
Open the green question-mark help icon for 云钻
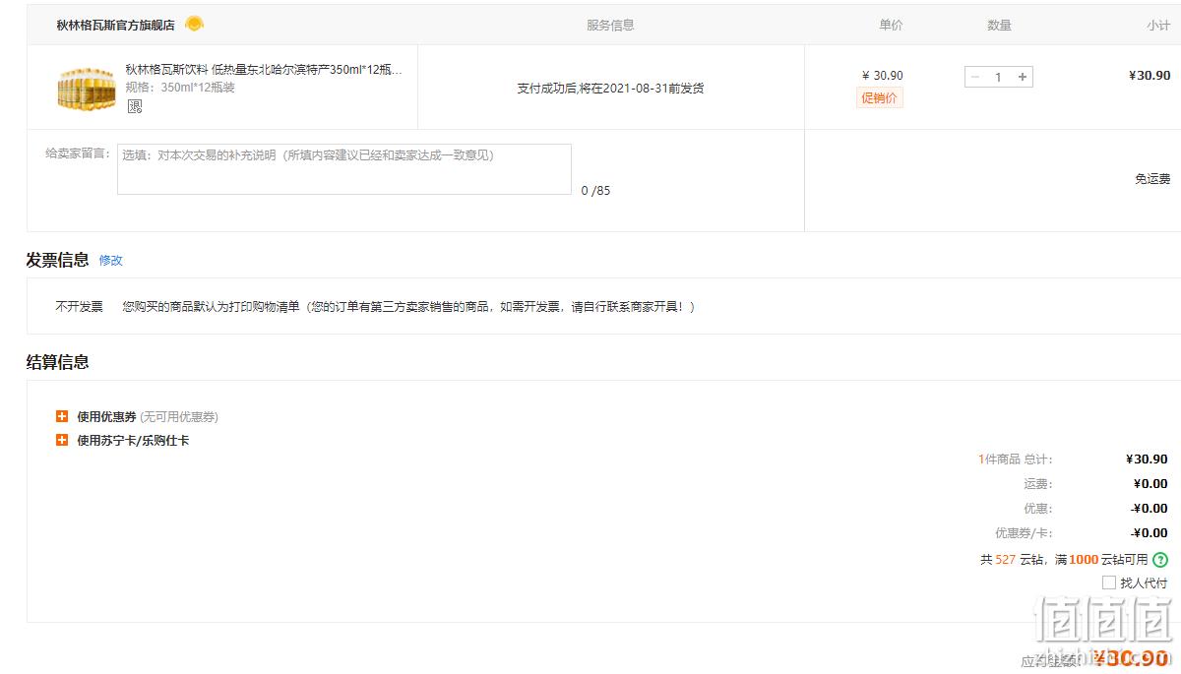(1160, 560)
